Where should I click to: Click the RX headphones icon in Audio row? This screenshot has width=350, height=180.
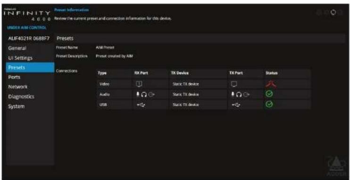click(x=144, y=94)
